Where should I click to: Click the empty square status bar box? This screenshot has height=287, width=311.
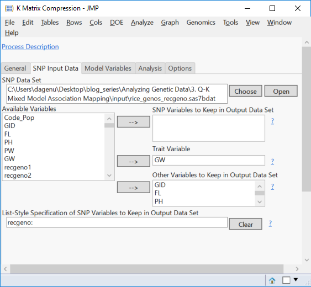[286, 280]
